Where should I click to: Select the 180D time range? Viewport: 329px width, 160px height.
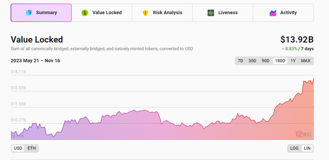click(280, 61)
